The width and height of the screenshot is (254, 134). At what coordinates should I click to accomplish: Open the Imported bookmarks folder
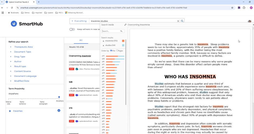[x=37, y=13]
